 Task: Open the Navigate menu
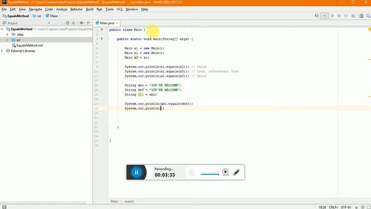(35, 9)
